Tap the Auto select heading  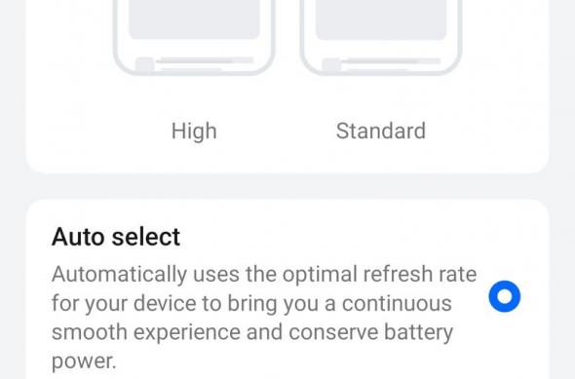116,237
